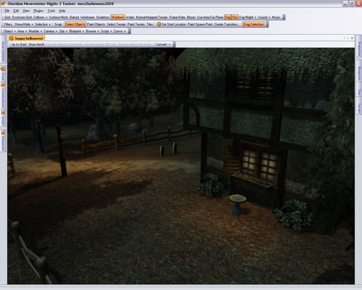The image size is (362, 290).
Task: Toggle Music playback
Action: click(x=276, y=17)
